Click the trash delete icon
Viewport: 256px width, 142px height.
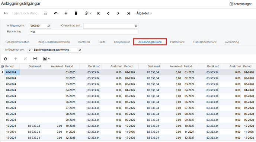point(76,13)
